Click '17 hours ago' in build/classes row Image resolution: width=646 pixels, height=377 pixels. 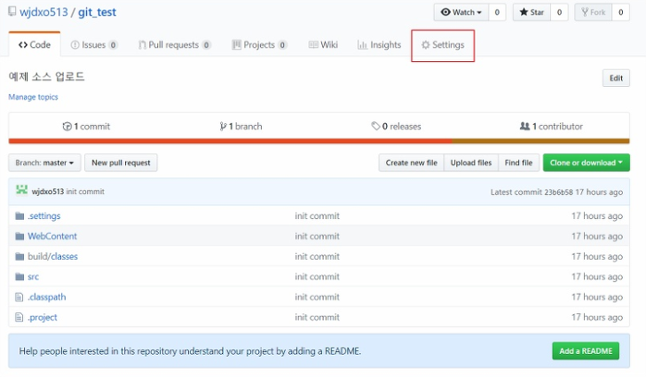597,256
